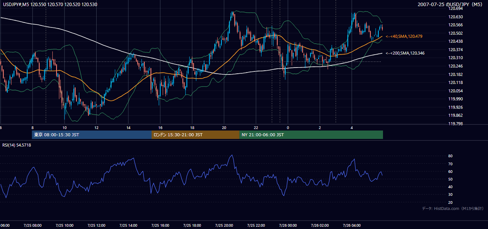The width and height of the screenshot is (488, 229).
Task: Click the 7/25 18:00 time axis label
Action: point(192,225)
